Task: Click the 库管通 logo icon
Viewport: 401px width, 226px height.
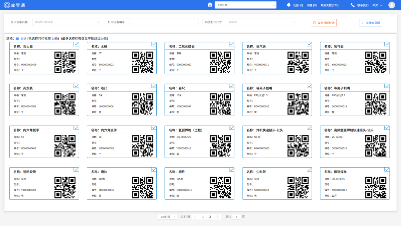Action: coord(7,5)
